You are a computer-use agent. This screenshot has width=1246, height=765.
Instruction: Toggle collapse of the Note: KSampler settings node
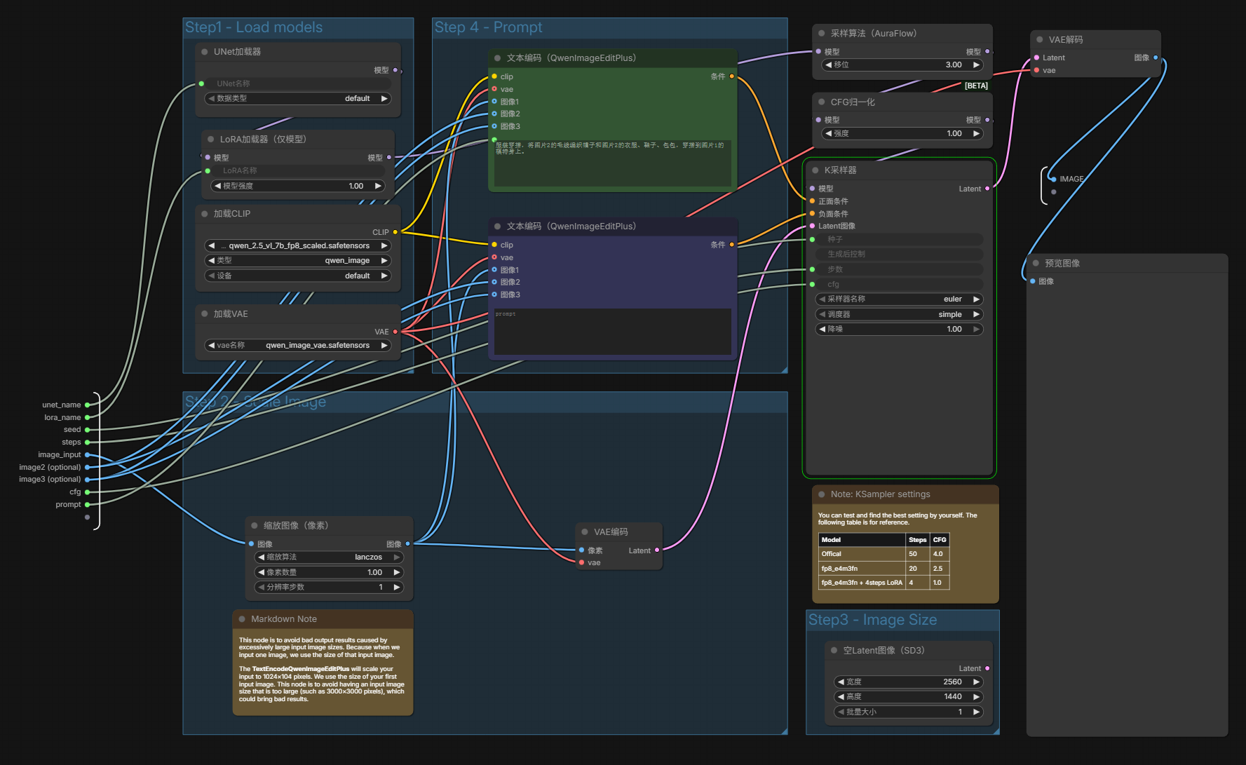point(822,494)
